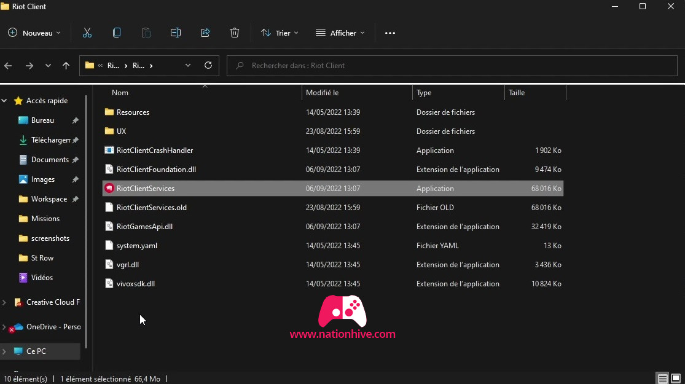This screenshot has height=384, width=685.
Task: Open Téléchargements in quick access
Action: click(x=50, y=140)
